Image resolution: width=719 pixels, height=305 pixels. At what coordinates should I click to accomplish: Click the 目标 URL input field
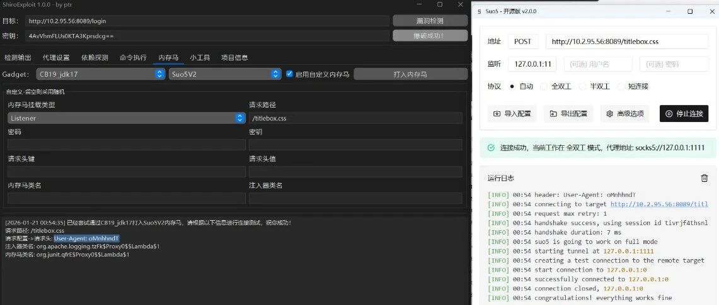pos(207,21)
